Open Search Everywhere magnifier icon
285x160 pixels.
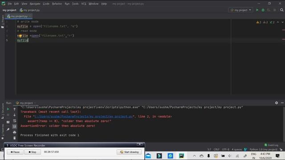pyautogui.click(x=282, y=10)
